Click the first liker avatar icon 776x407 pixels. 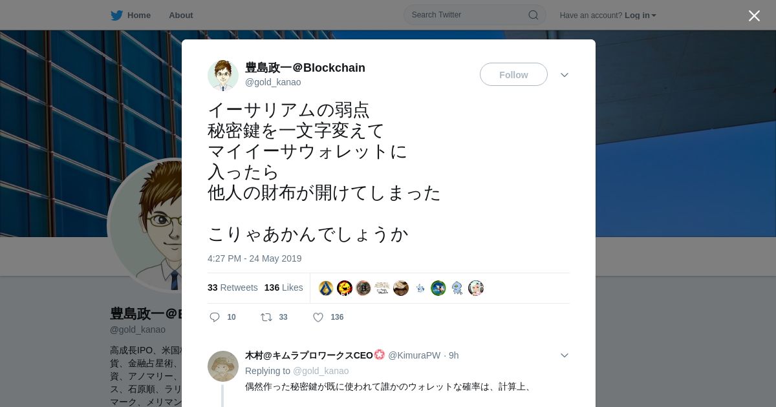[326, 288]
